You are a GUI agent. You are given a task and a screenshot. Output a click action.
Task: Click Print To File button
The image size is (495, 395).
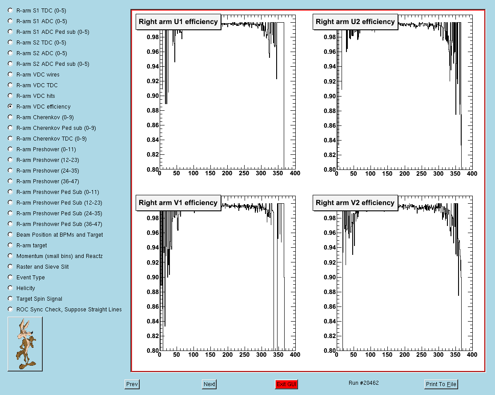tap(441, 384)
